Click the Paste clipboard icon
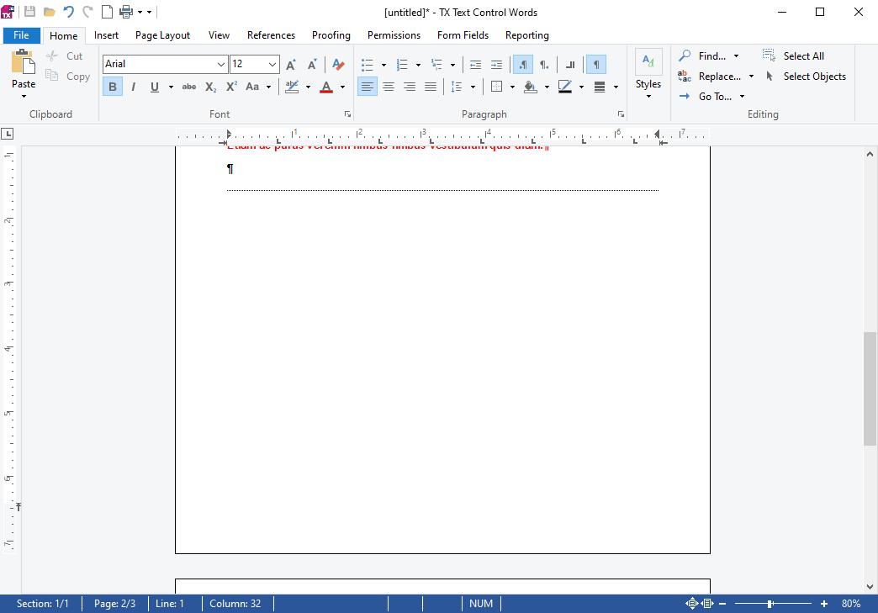Viewport: 878px width, 613px height. coord(24,62)
